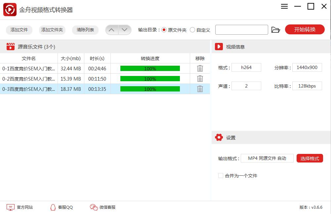Click the 输出格式 MP4 field

click(267, 159)
